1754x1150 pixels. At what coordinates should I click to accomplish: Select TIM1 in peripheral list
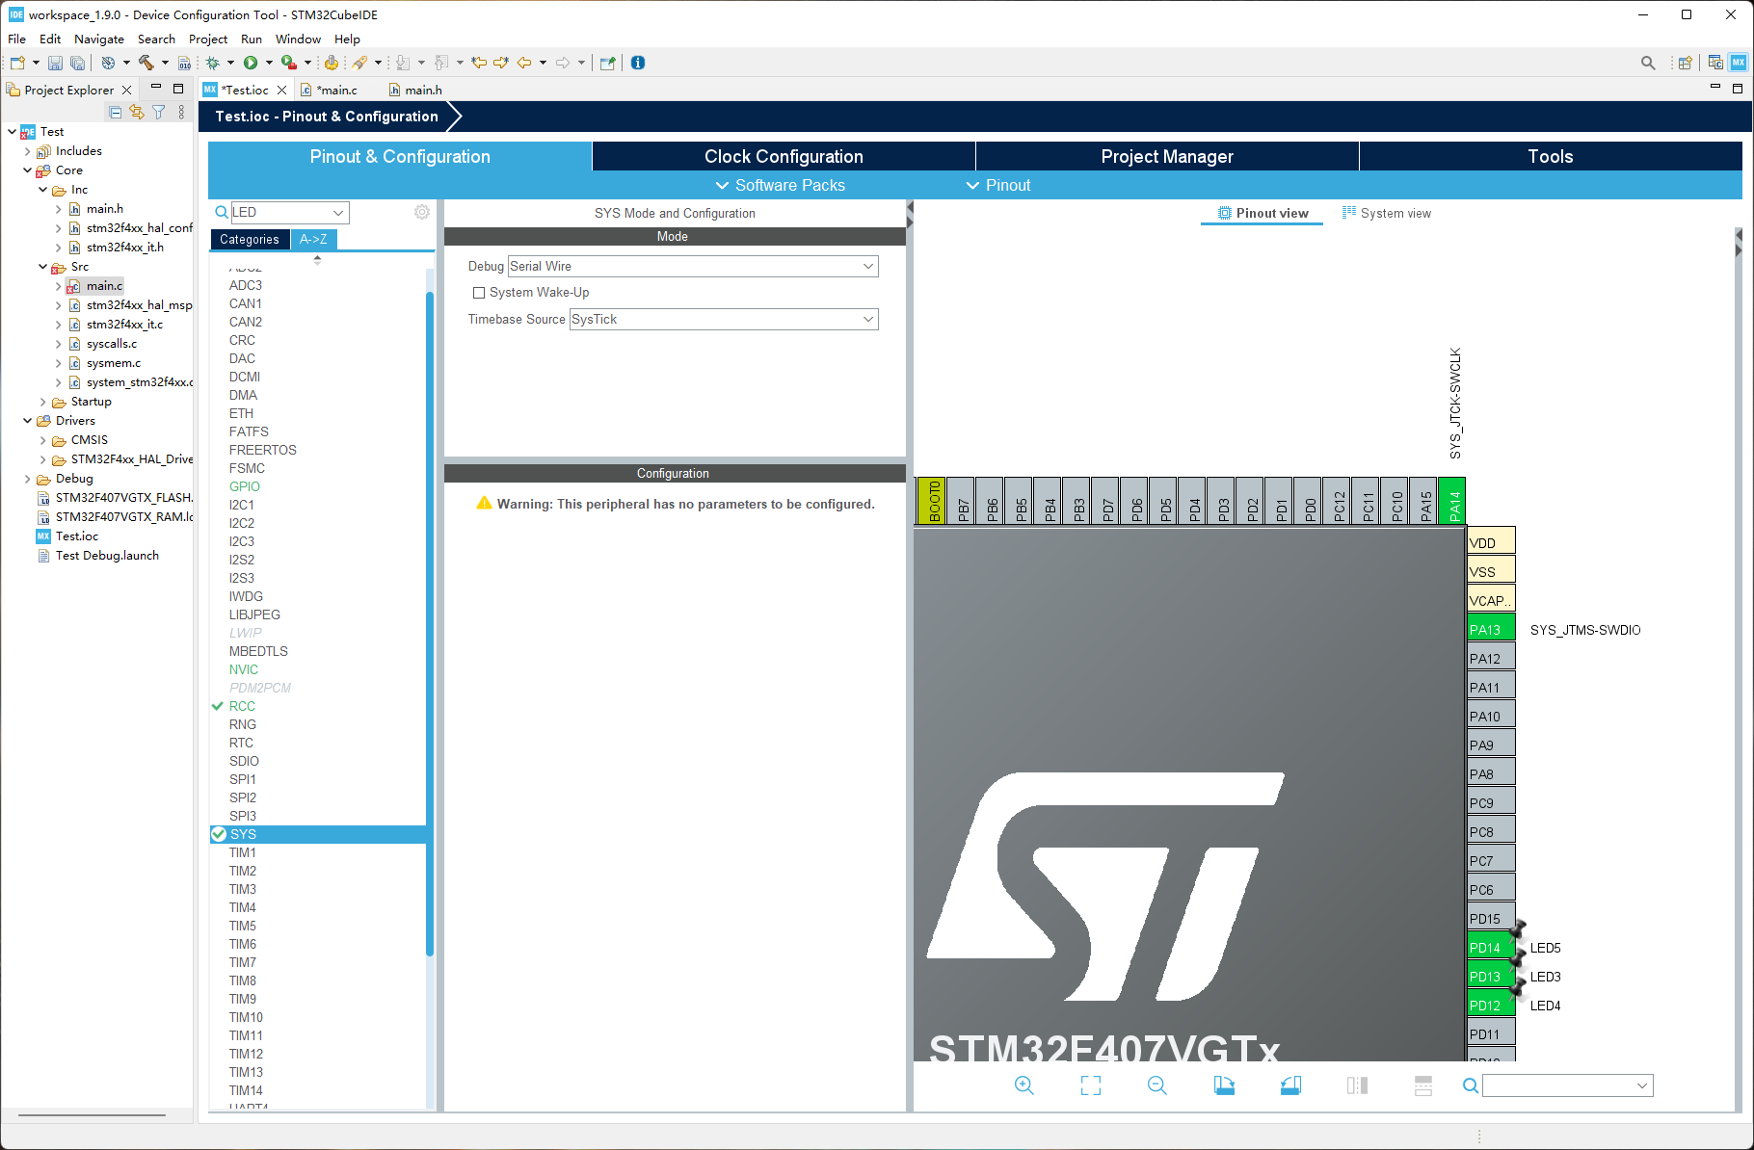pyautogui.click(x=243, y=852)
